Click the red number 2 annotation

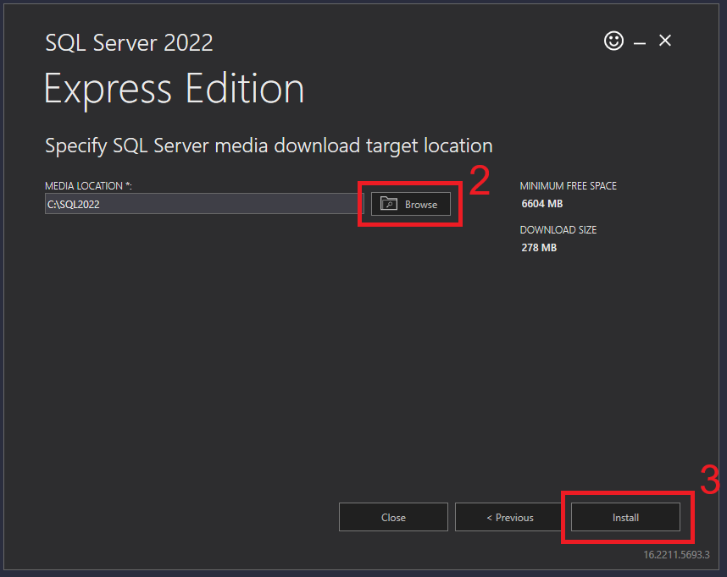[480, 182]
